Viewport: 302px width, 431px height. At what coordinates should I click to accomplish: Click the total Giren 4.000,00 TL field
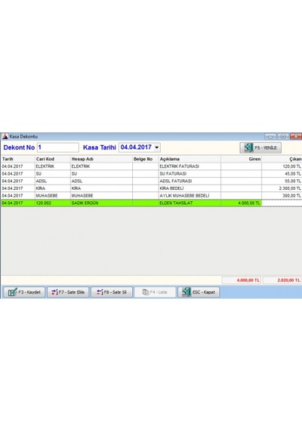(x=242, y=280)
